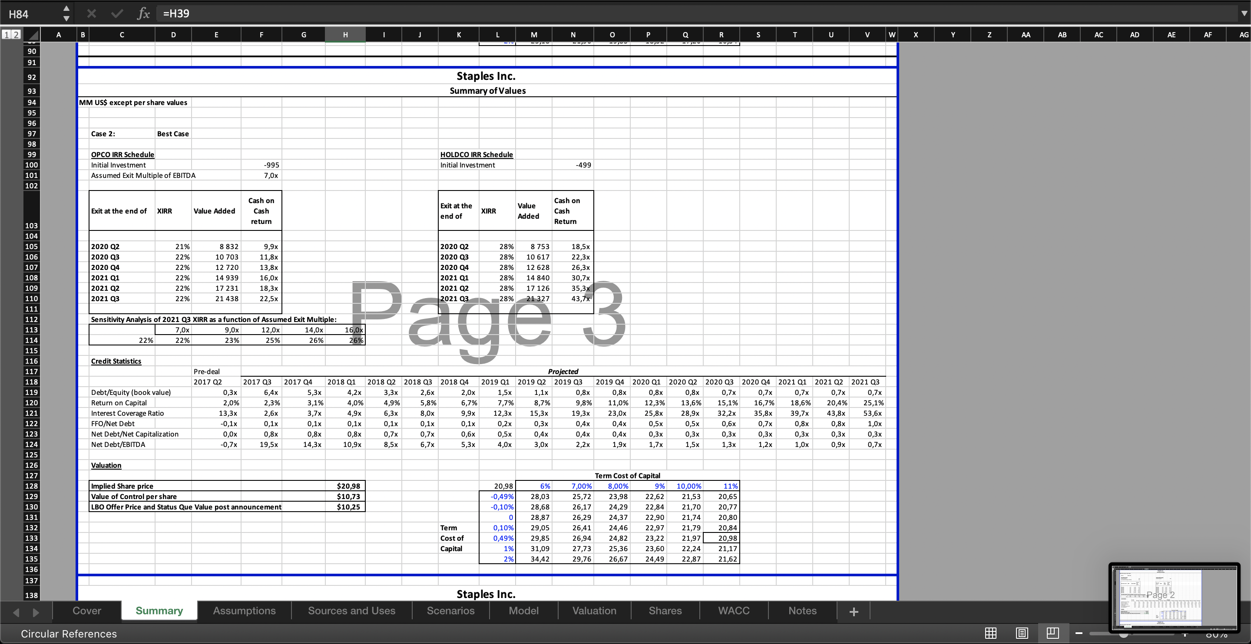
Task: Click the formula input showing =H39
Action: (x=696, y=13)
